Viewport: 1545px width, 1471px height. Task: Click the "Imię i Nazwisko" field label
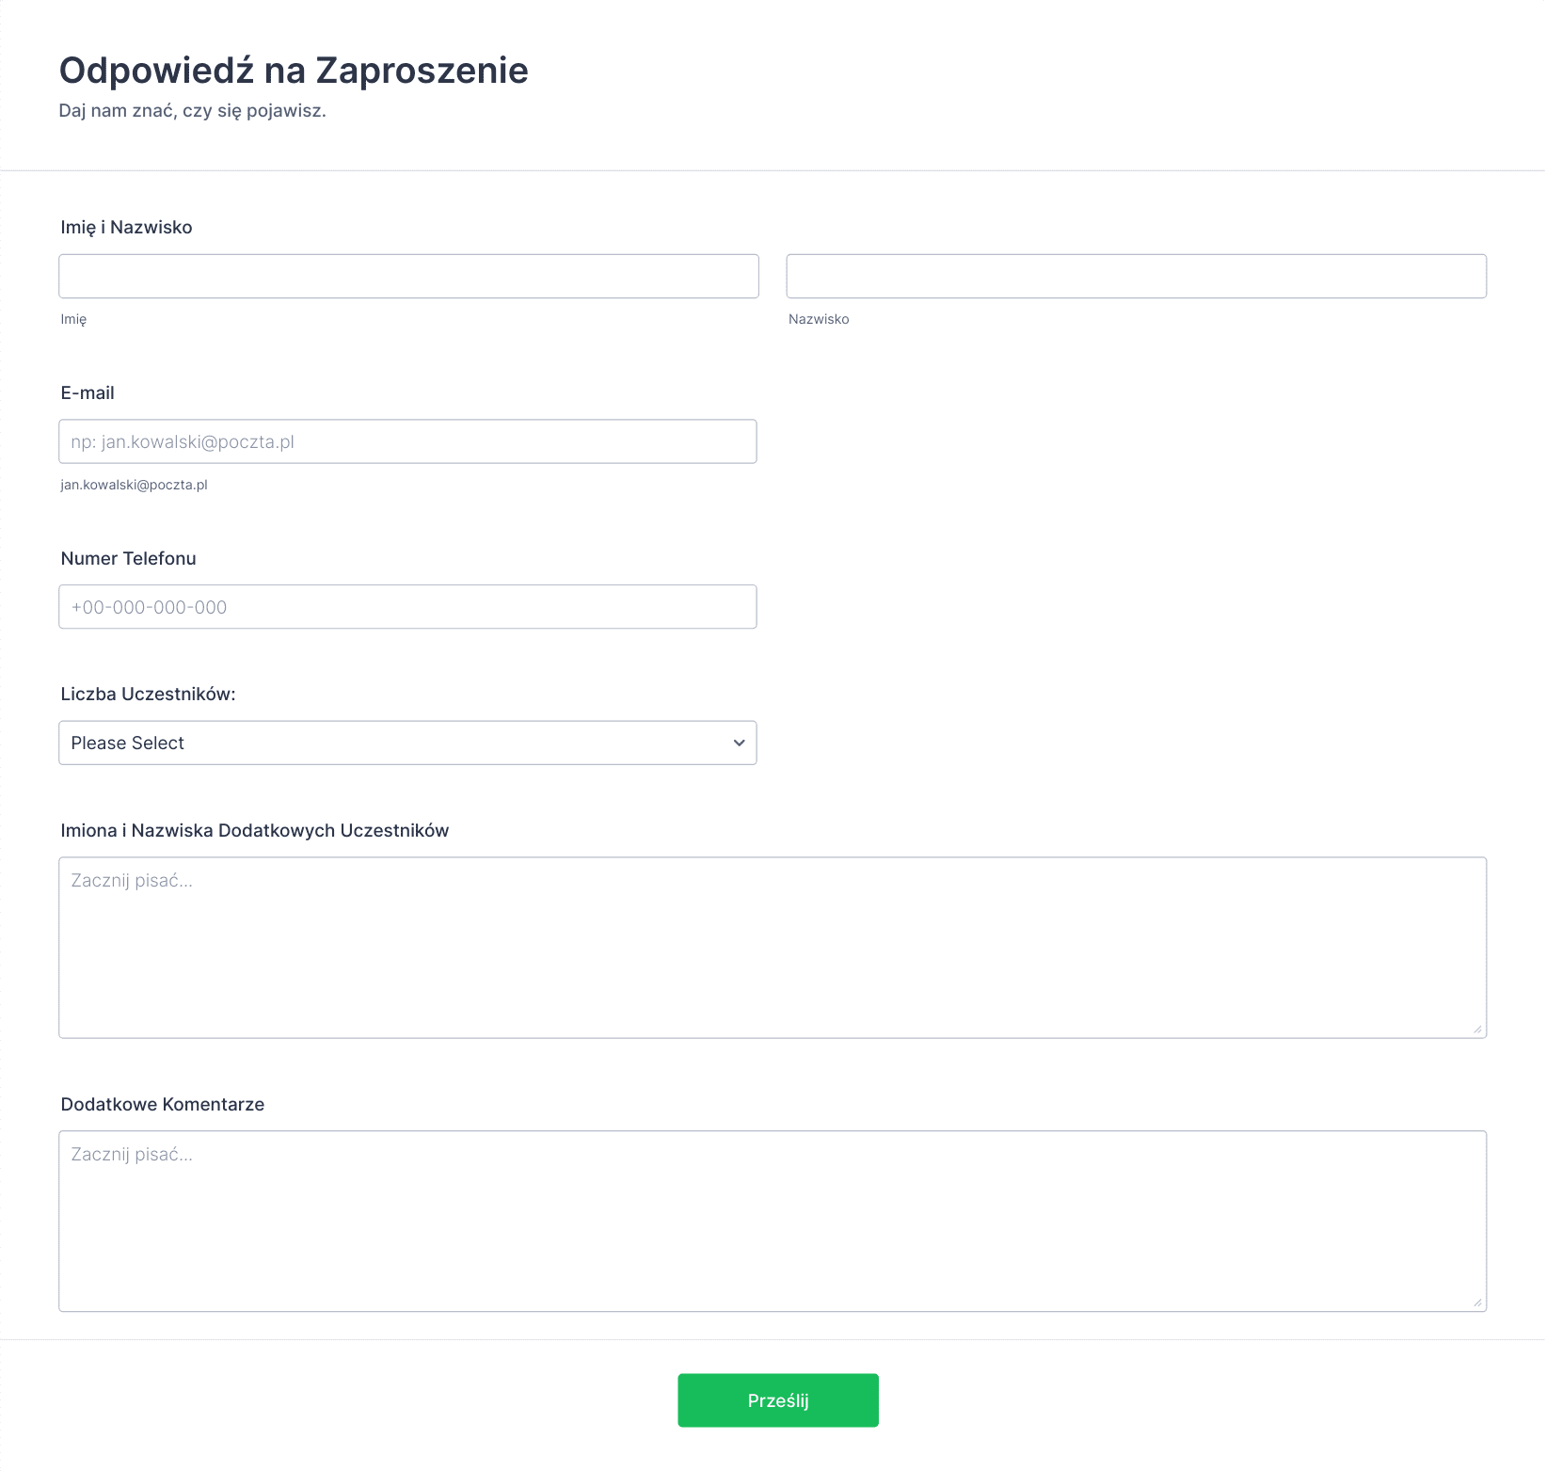point(126,227)
